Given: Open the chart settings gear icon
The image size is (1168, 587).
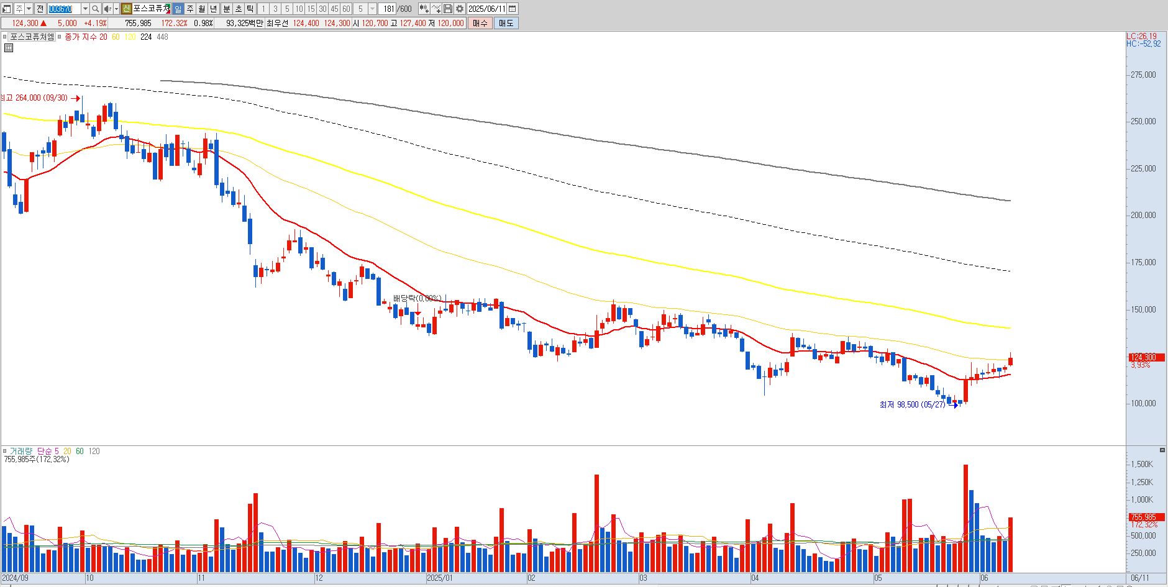Looking at the screenshot, I should (460, 9).
